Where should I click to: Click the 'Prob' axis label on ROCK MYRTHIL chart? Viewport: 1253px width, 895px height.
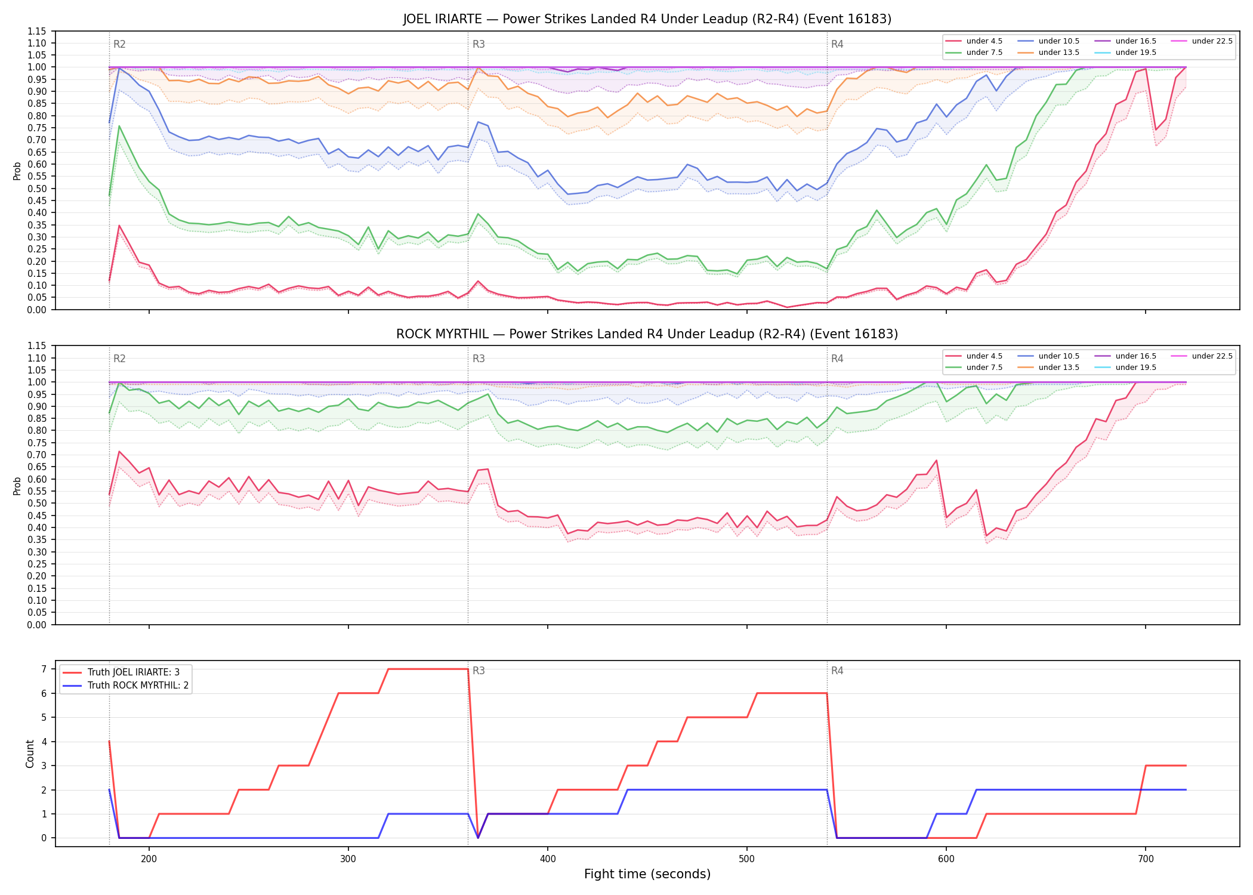pos(17,486)
